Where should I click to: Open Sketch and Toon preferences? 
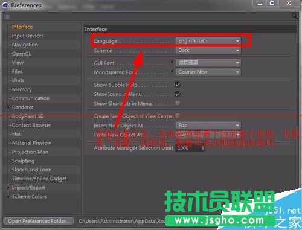tap(31, 170)
